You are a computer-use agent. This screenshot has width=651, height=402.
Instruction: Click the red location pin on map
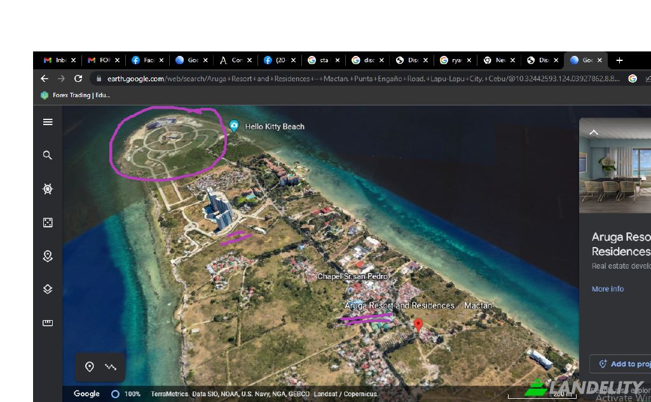pos(418,325)
